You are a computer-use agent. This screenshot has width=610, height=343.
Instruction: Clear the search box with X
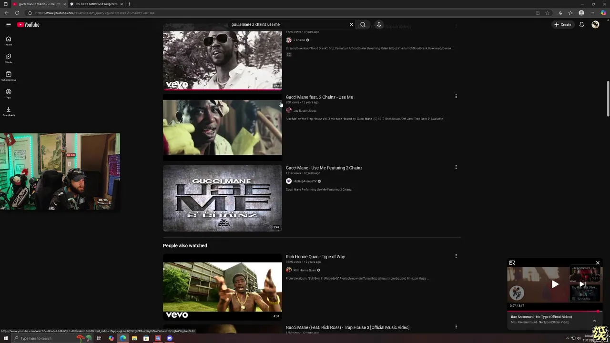click(x=351, y=24)
